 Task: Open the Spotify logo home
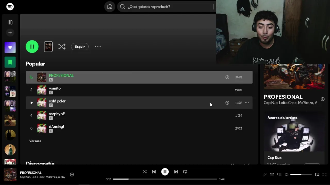point(10,7)
